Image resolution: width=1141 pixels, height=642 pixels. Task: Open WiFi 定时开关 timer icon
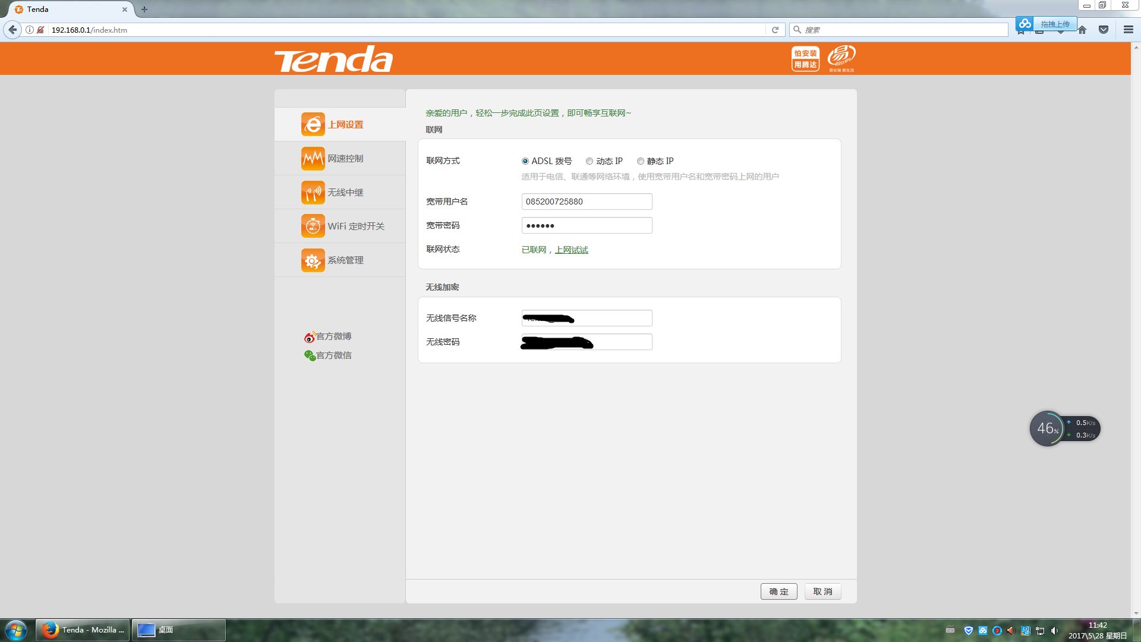pyautogui.click(x=313, y=226)
